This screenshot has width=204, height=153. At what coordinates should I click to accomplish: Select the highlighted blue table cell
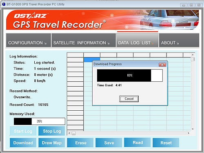92,59
